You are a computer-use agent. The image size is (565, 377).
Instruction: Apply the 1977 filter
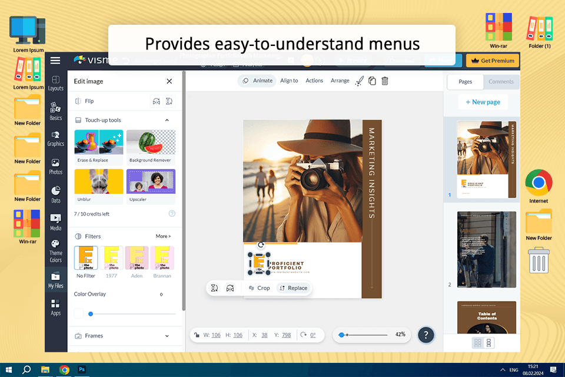coord(111,262)
